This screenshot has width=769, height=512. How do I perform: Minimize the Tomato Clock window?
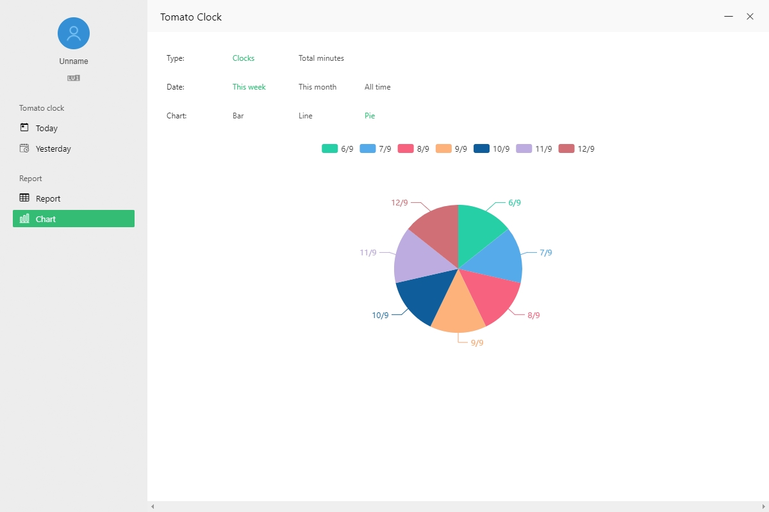click(729, 17)
